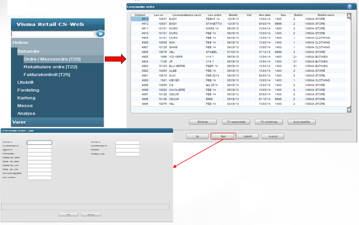Focus right-column Leverandør-nr search field
Screen dimensions: 359x225
(x=127, y=147)
